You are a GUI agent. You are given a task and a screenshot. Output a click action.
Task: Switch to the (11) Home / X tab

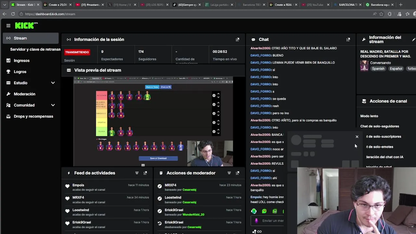click(122, 5)
